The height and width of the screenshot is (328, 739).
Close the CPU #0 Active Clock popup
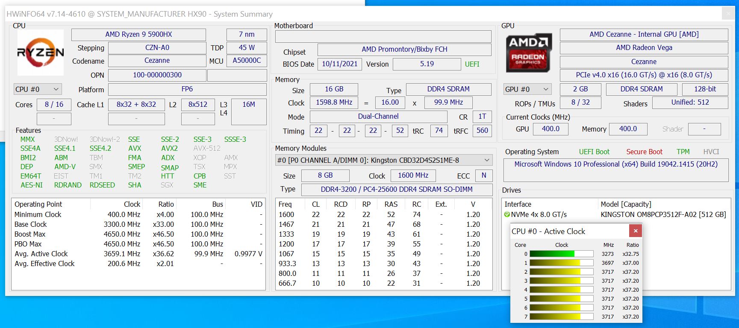(636, 231)
